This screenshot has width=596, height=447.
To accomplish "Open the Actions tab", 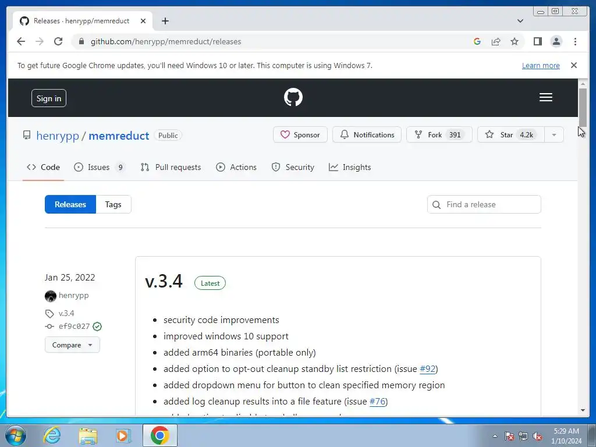I will (236, 167).
